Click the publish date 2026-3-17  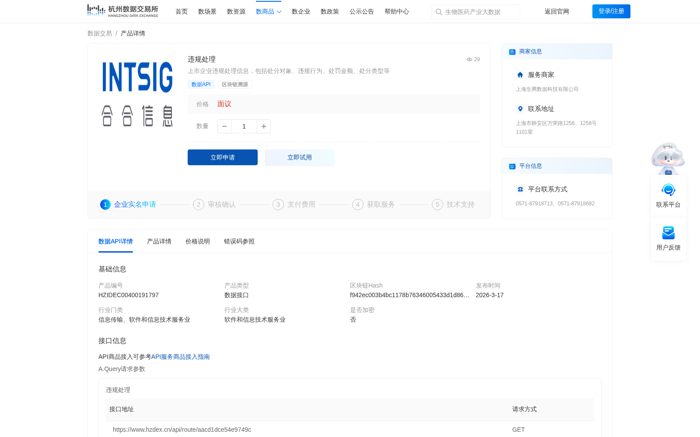[490, 295]
